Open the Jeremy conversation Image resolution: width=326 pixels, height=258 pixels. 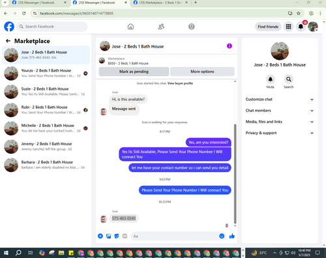point(46,147)
